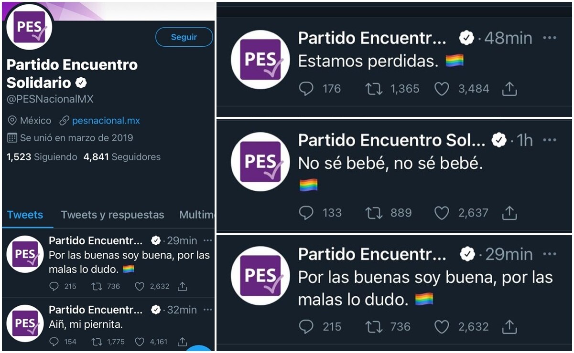Like the 'Por las buenas soy buena' tweet

click(441, 327)
